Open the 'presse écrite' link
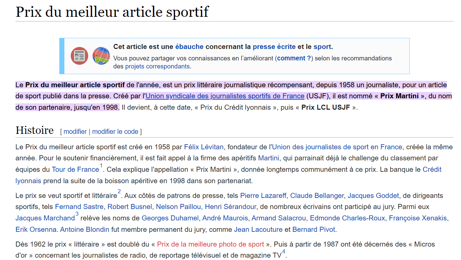The height and width of the screenshot is (260, 461). pos(274,47)
